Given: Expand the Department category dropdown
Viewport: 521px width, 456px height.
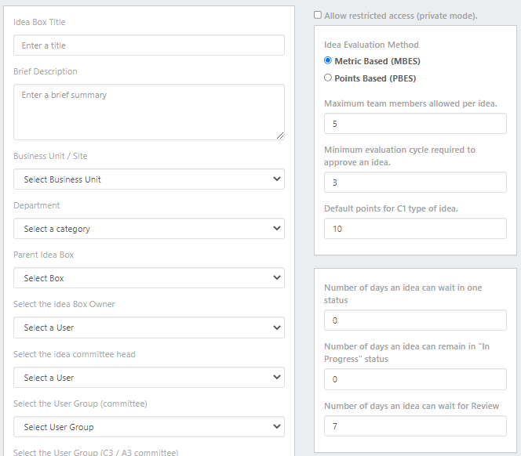Looking at the screenshot, I should [149, 229].
